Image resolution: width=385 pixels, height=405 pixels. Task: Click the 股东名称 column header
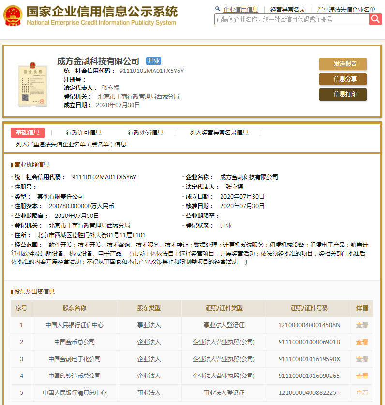pos(74,308)
